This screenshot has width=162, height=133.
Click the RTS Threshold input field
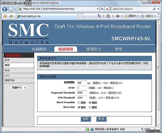82,98
